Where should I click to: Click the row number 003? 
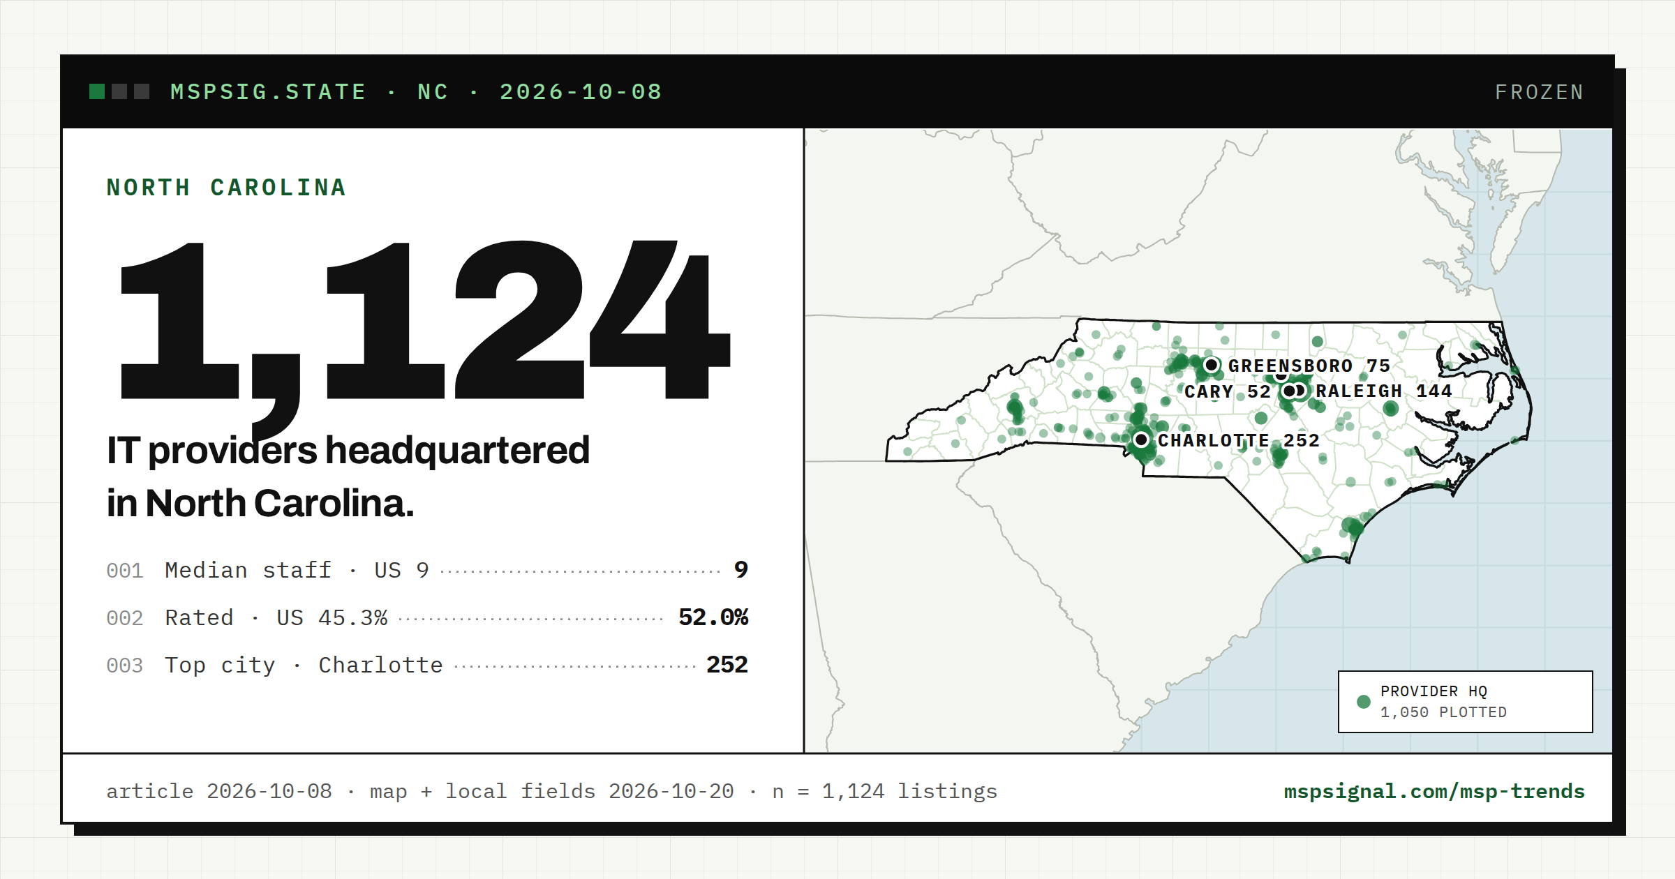tap(125, 666)
